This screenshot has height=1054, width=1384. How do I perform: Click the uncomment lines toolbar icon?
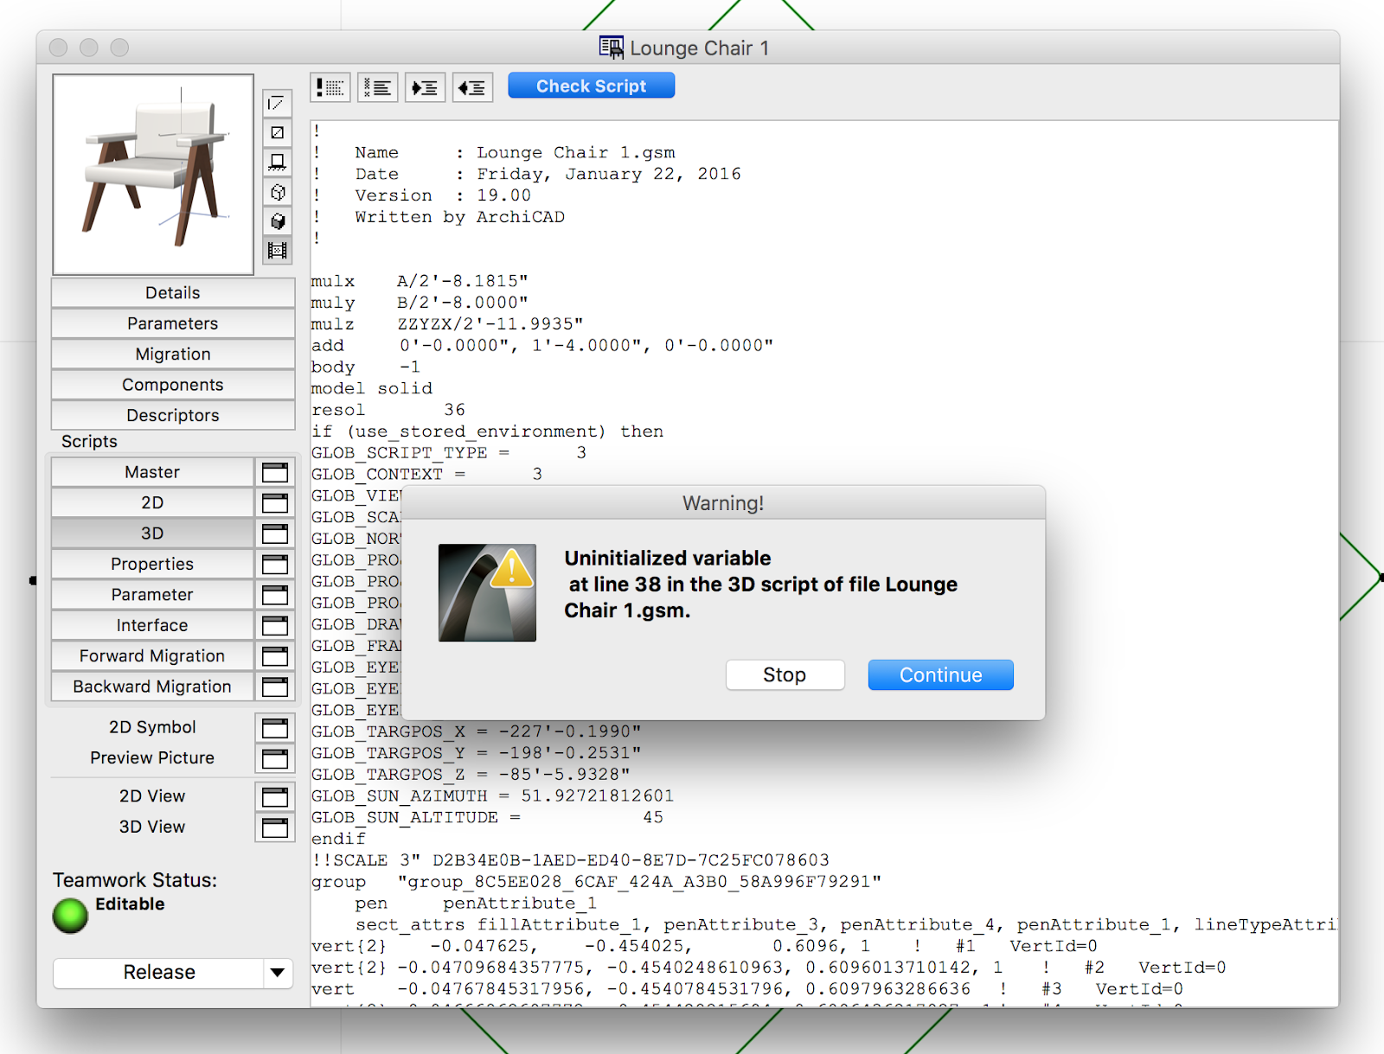coord(377,87)
